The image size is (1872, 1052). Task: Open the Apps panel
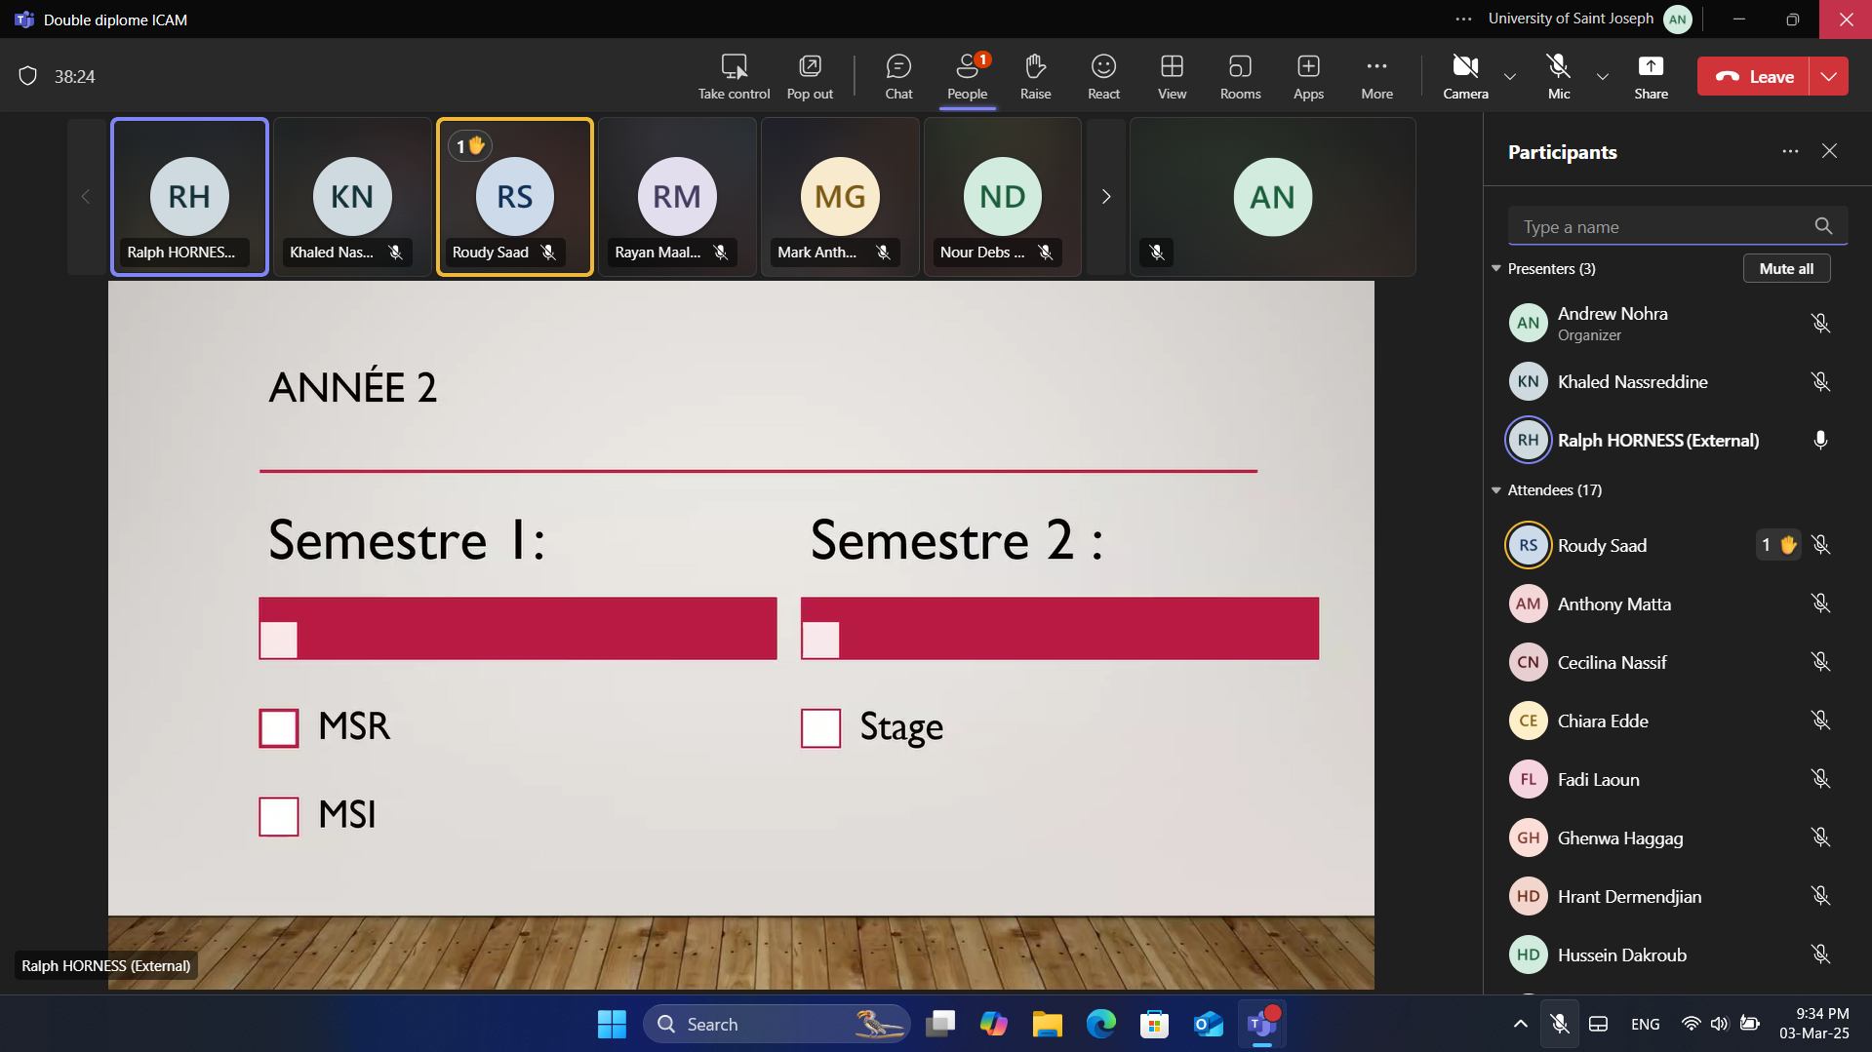point(1308,76)
